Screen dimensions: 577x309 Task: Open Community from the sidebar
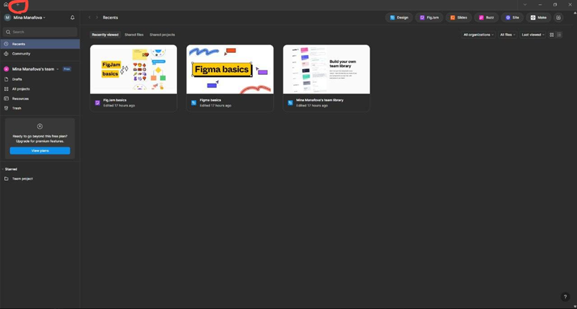[x=20, y=54]
